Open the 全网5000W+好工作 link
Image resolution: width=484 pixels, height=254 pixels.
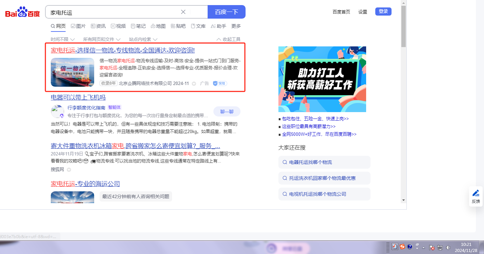(x=319, y=134)
